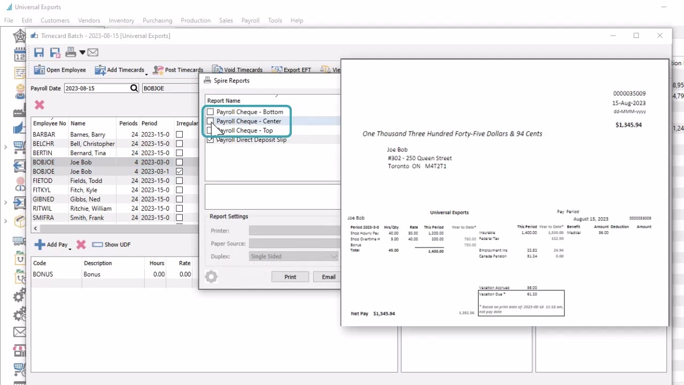
Task: Click the Paper Source dropdown field
Action: point(294,244)
